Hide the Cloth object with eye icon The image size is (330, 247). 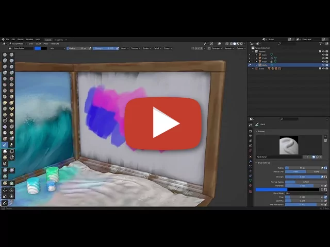[x=323, y=58]
